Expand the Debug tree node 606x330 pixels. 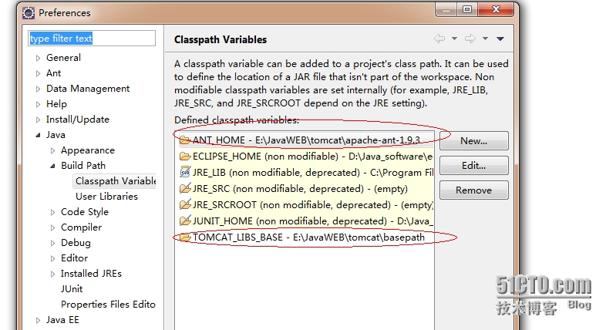pyautogui.click(x=52, y=243)
